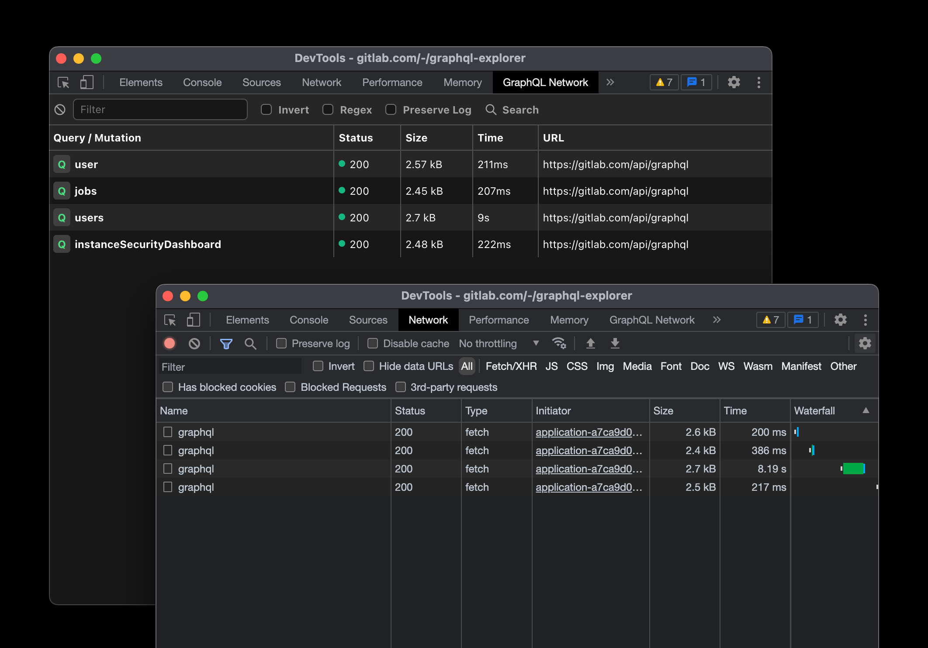The image size is (928, 648).
Task: Expand more tabs chevron in front window
Action: [x=717, y=320]
